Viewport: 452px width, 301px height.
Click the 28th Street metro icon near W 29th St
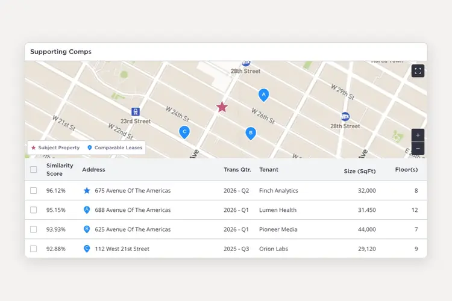pyautogui.click(x=345, y=116)
